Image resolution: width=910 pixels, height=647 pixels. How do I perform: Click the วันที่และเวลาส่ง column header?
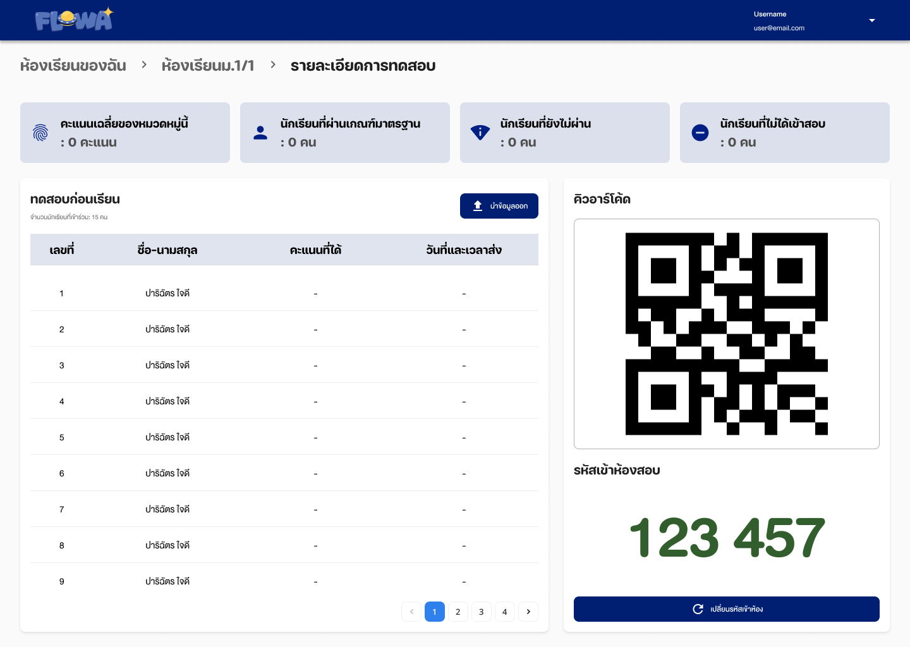(x=464, y=250)
